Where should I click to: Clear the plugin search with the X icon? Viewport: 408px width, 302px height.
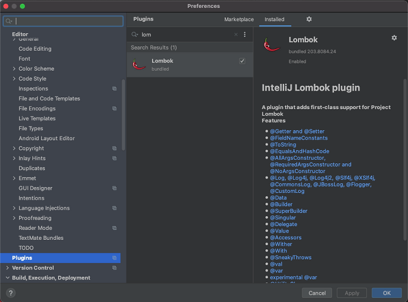236,34
